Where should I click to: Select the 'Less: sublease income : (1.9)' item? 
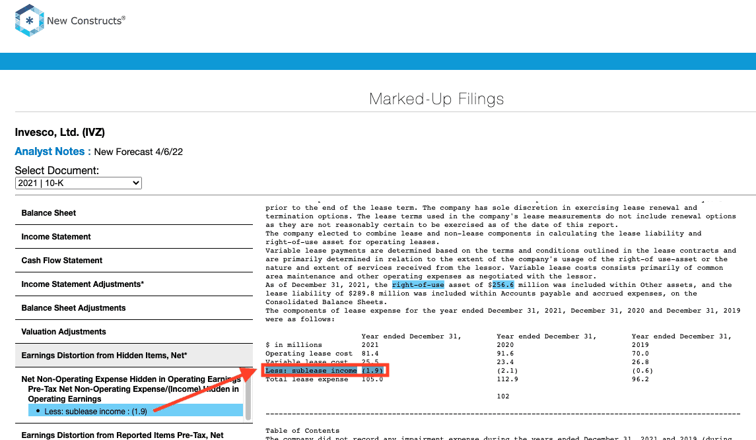click(x=135, y=411)
